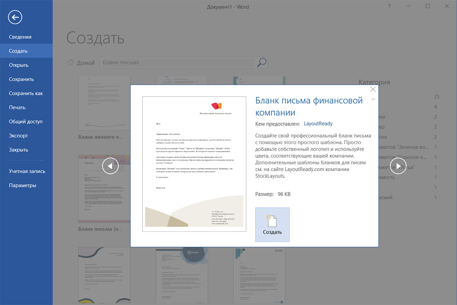The height and width of the screenshot is (305, 457).
Task: View previous template using left arrow
Action: tap(110, 166)
